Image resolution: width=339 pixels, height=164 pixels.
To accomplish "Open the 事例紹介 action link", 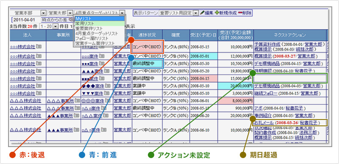I will click(263, 115).
